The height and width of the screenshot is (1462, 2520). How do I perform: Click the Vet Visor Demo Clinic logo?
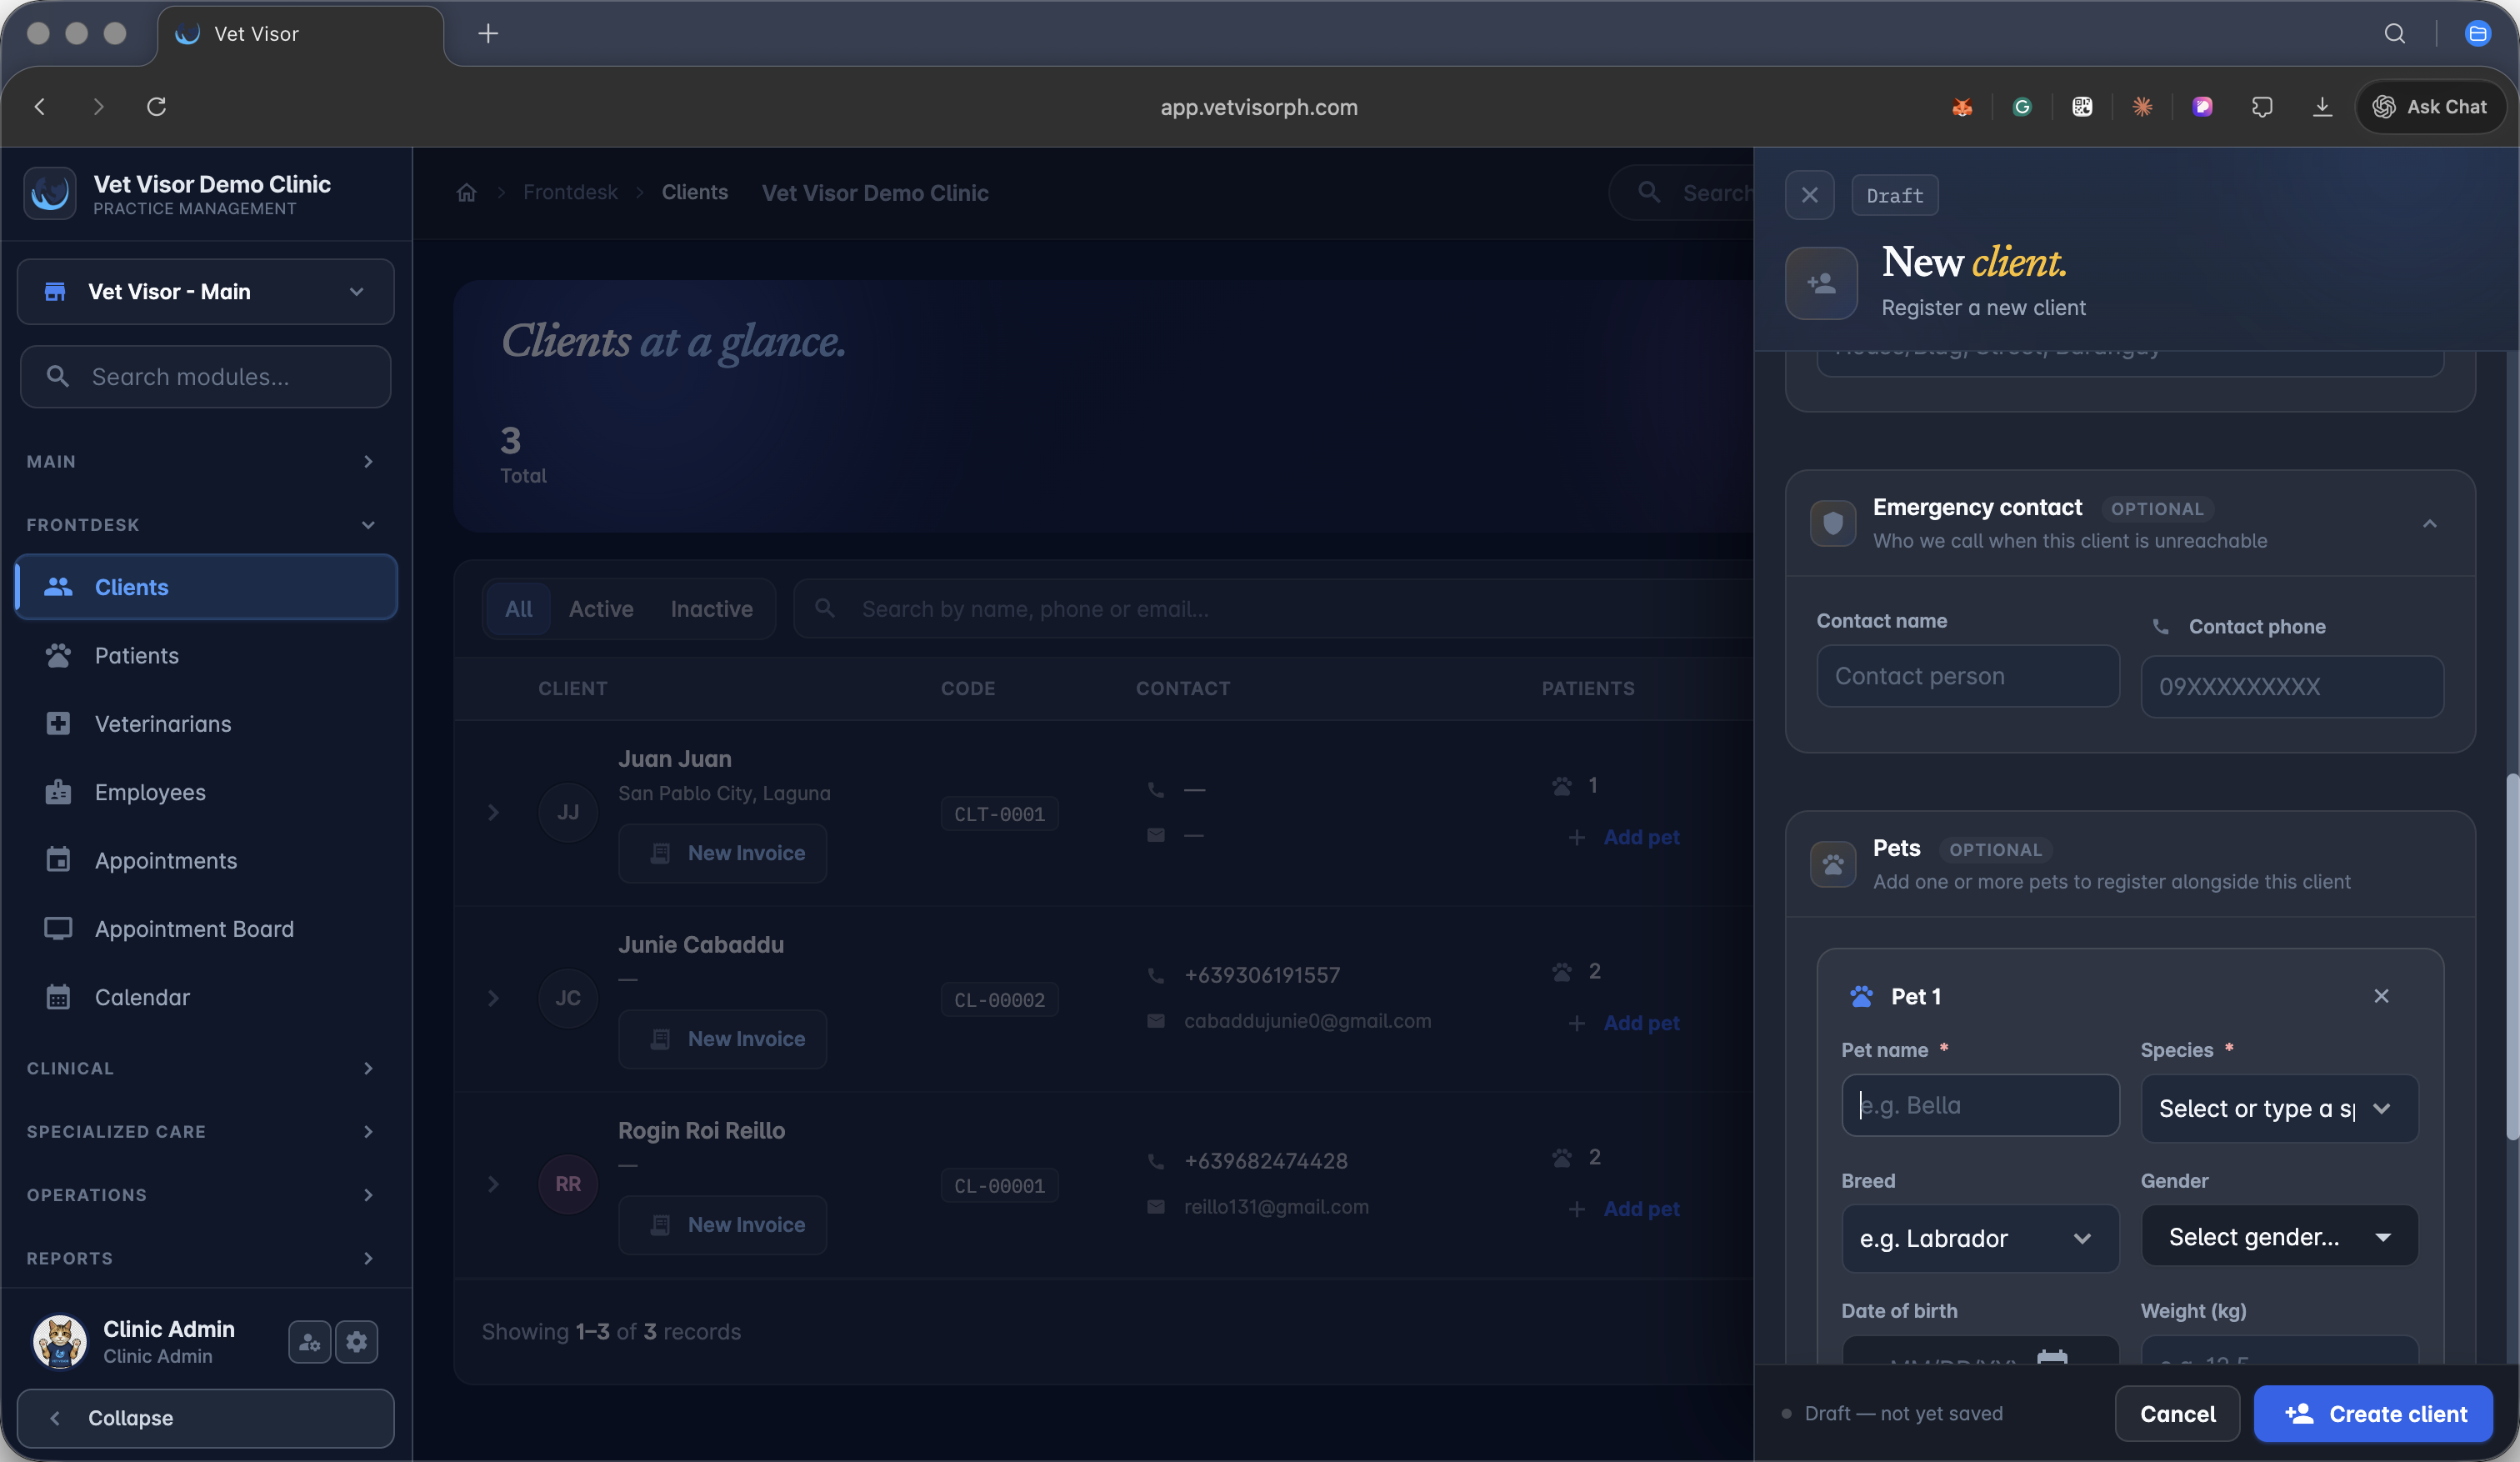(x=49, y=193)
